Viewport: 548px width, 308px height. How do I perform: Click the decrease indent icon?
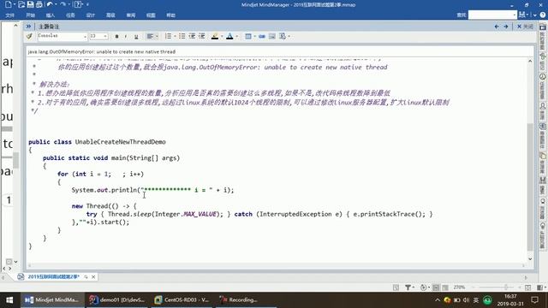(192, 36)
